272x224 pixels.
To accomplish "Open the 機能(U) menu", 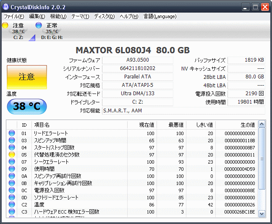I will click(58, 16).
